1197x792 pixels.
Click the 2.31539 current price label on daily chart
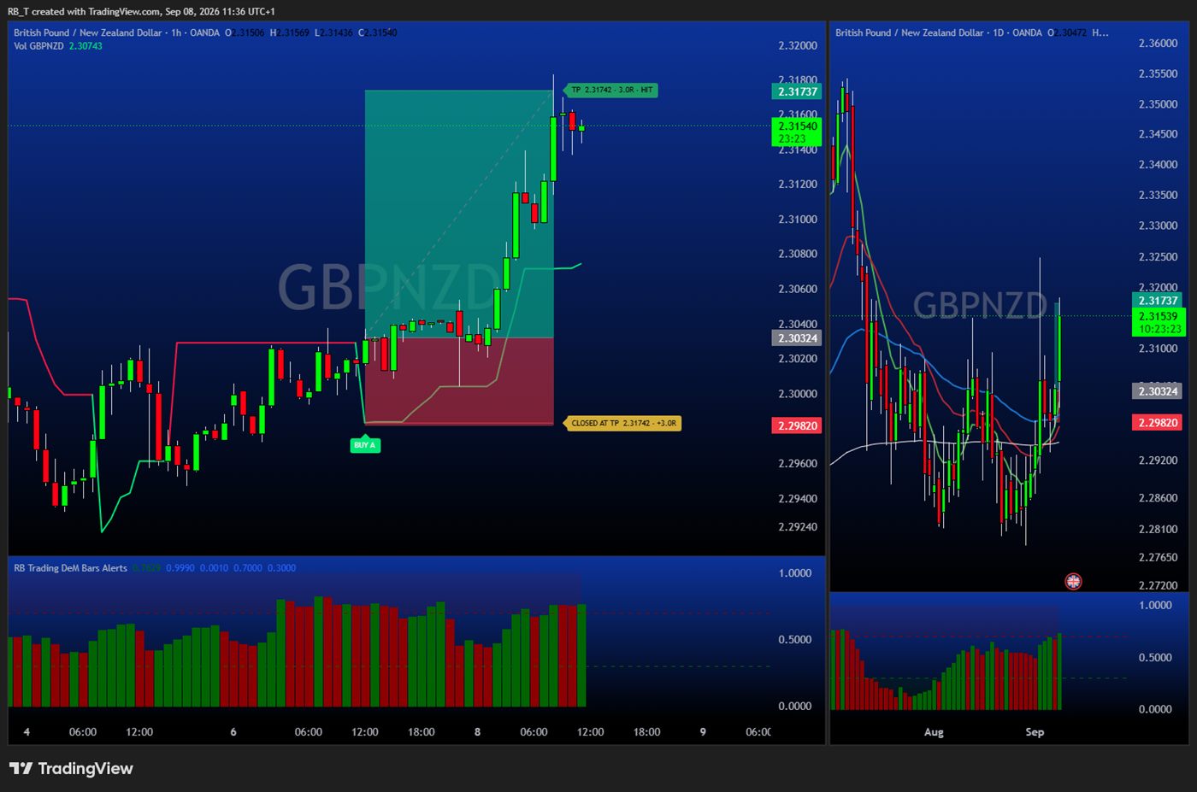click(1159, 322)
